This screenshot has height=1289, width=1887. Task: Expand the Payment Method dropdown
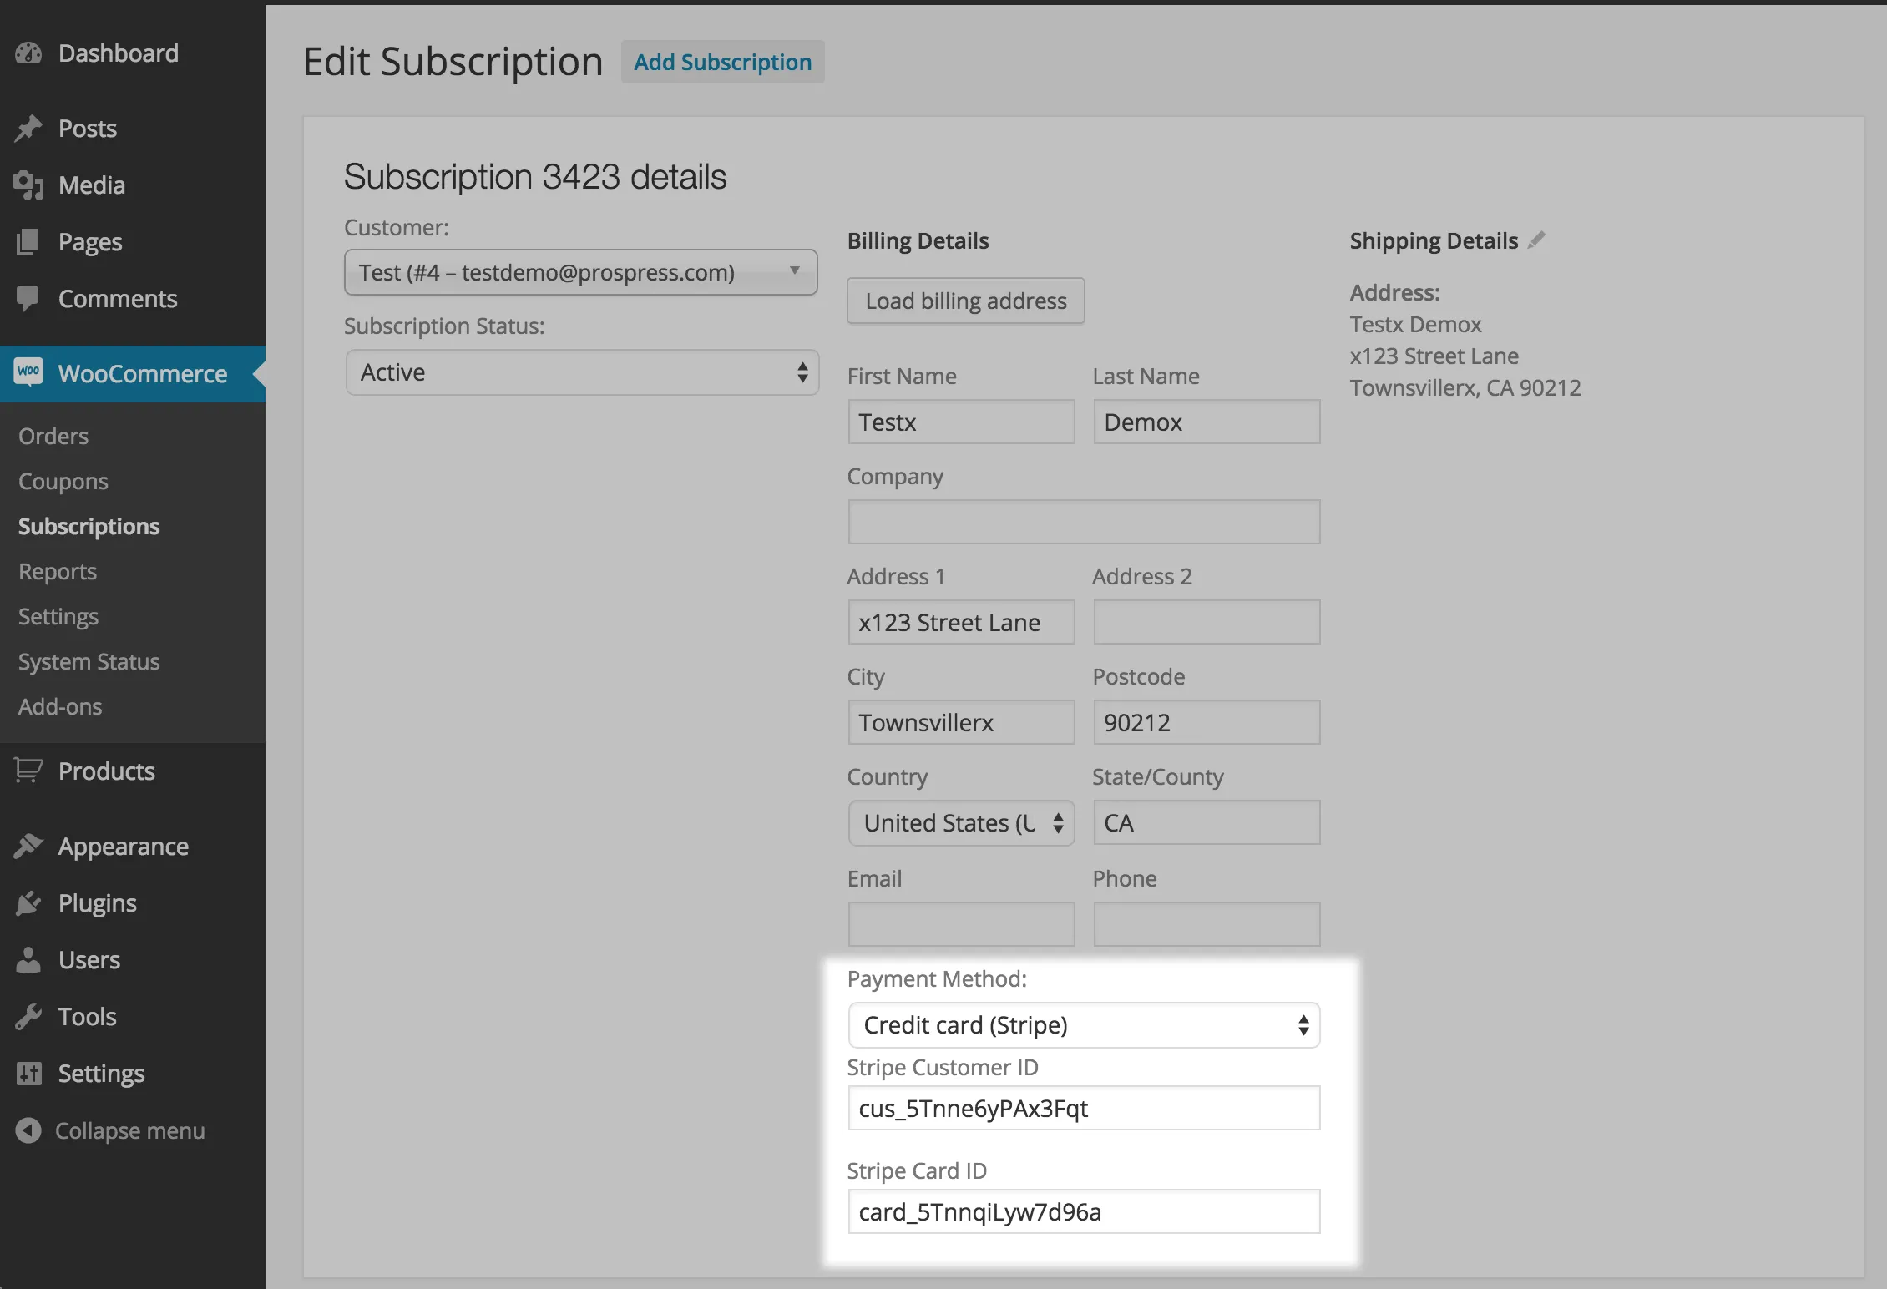tap(1083, 1023)
